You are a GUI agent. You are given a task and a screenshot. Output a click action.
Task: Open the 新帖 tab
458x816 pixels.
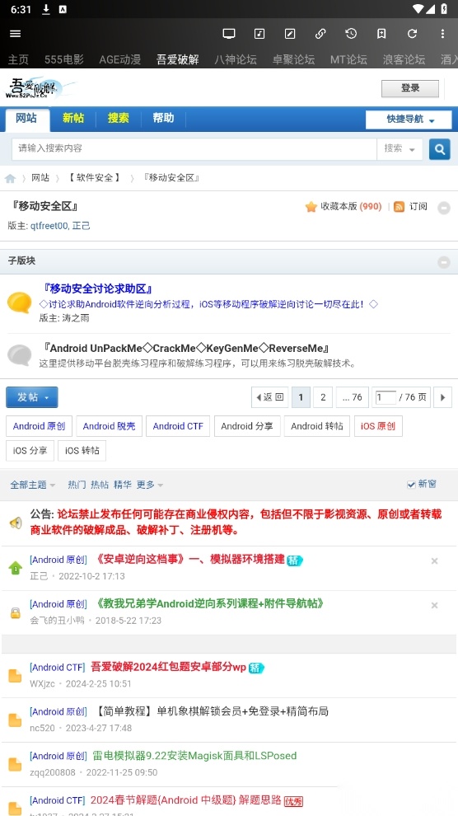(x=73, y=119)
